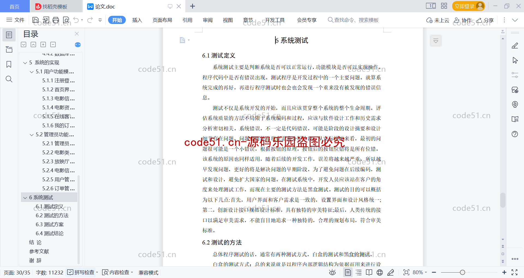This screenshot has width=524, height=278.
Task: Click the vertical scrollbar thumb of the document
Action: (503, 200)
